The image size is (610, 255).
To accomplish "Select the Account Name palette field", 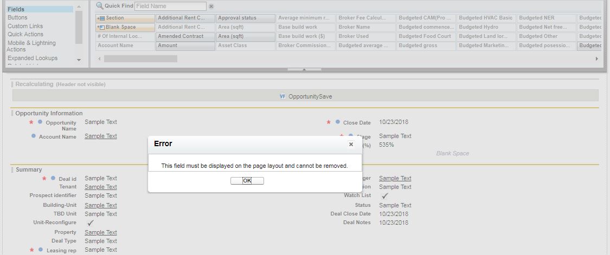I will tap(125, 45).
